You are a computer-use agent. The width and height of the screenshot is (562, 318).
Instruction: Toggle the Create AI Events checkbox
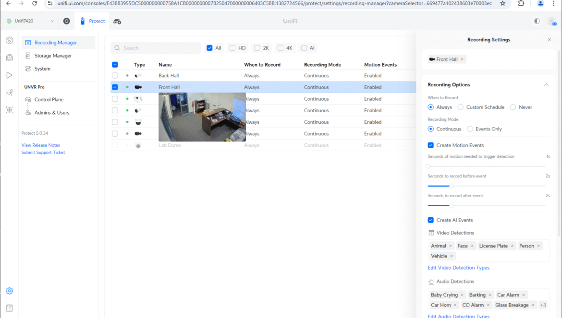431,220
